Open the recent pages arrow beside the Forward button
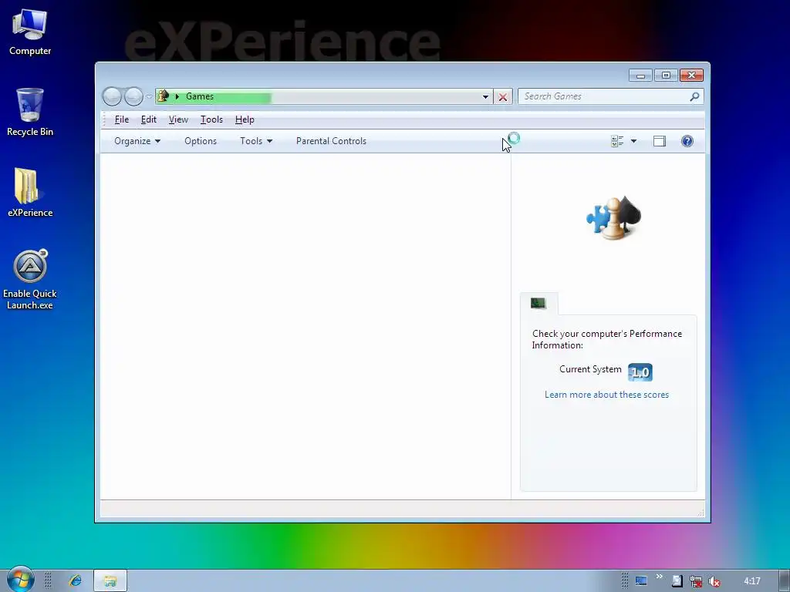This screenshot has height=592, width=790. pos(149,96)
